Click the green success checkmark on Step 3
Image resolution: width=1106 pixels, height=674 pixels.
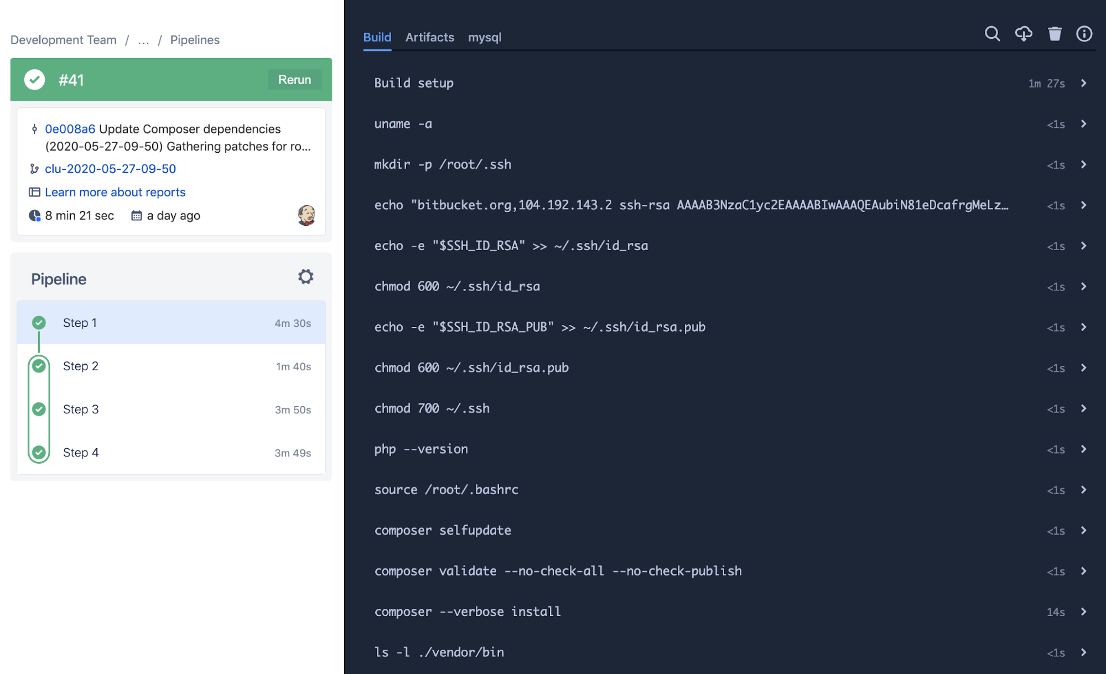click(x=39, y=409)
